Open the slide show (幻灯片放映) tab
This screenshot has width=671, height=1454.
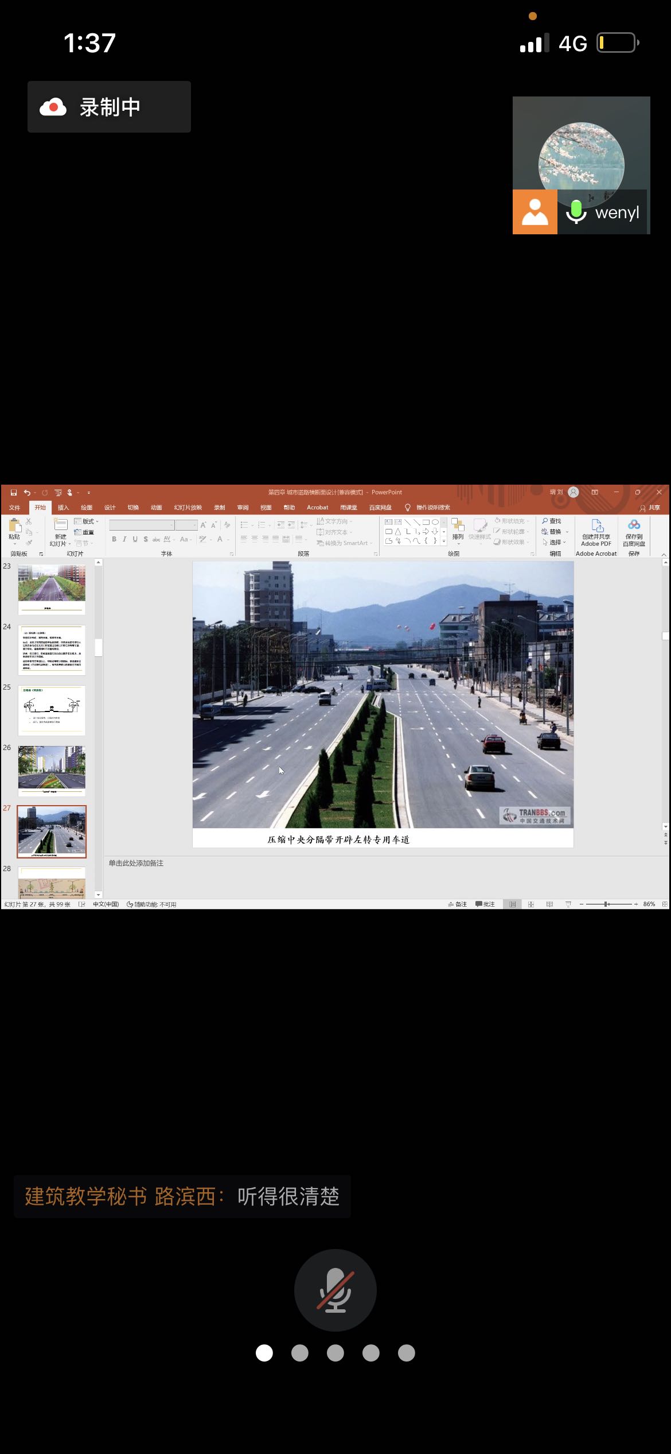click(x=188, y=507)
